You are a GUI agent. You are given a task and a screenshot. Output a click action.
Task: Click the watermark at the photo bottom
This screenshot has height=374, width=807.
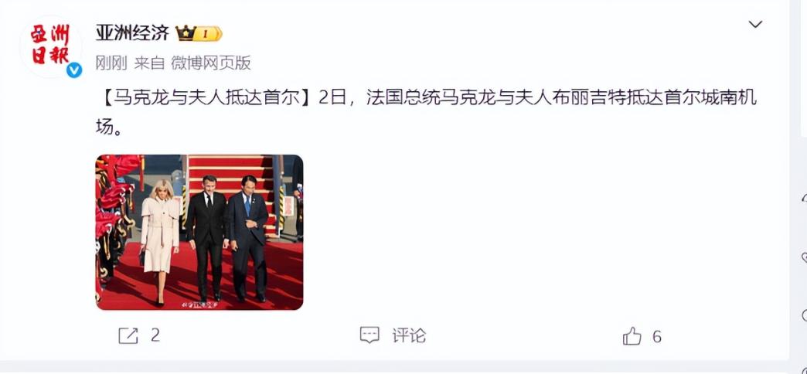point(199,305)
